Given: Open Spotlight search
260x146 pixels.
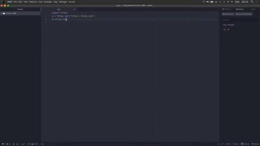Looking at the screenshot, I should 252,2.
